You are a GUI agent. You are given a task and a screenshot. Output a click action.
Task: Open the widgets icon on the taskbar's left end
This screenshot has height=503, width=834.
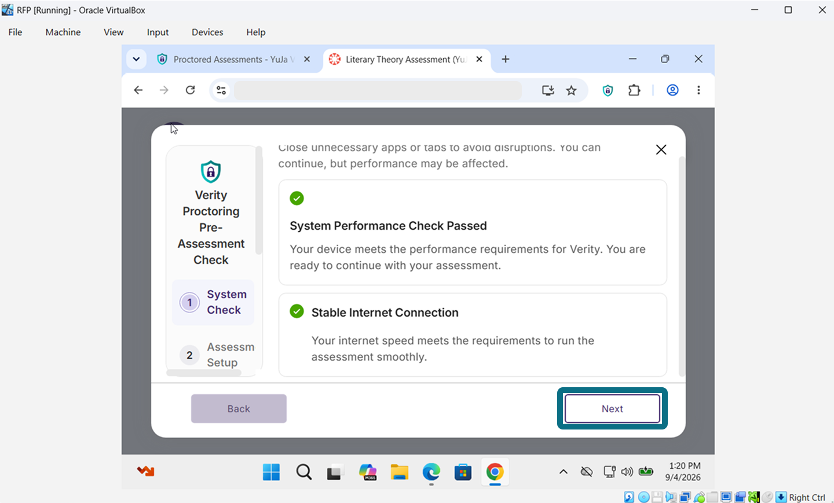tap(145, 471)
